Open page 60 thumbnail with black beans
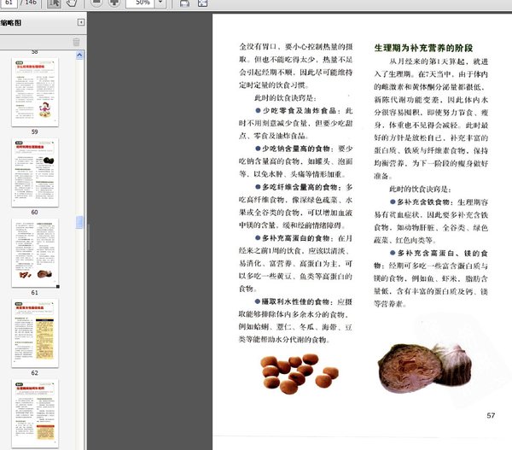 [x=35, y=172]
